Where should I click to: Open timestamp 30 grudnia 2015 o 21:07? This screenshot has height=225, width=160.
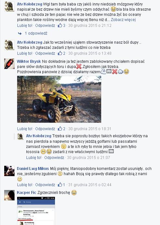coord(88,158)
